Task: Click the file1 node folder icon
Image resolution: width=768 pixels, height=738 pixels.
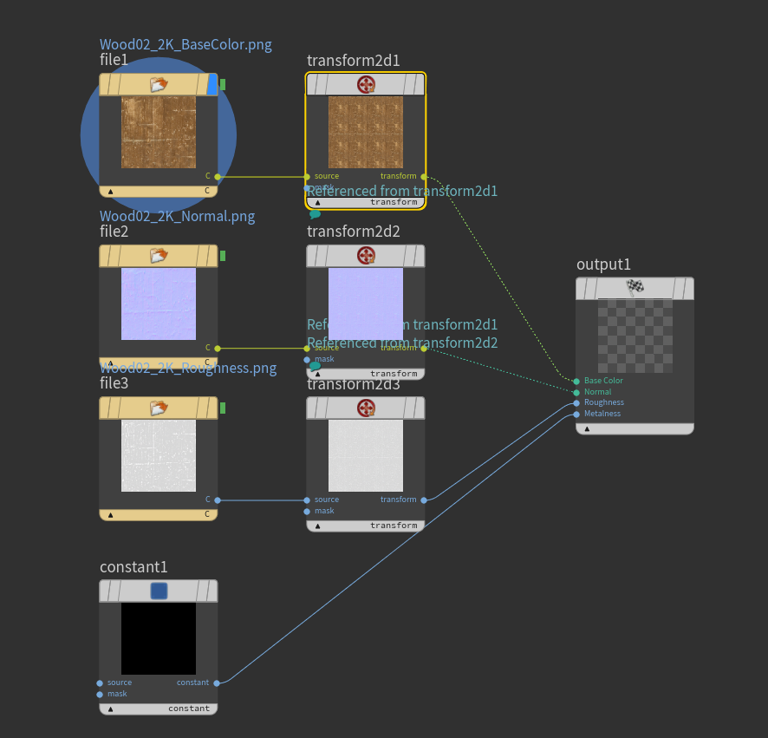Action: coord(158,84)
